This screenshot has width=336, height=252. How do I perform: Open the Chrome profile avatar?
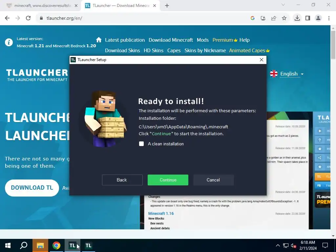click(318, 18)
